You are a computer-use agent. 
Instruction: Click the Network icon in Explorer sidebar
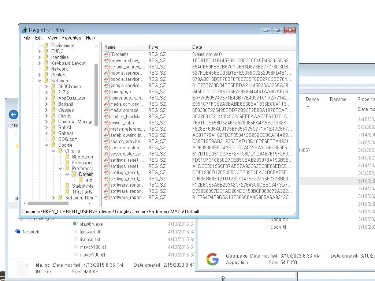pos(18,231)
